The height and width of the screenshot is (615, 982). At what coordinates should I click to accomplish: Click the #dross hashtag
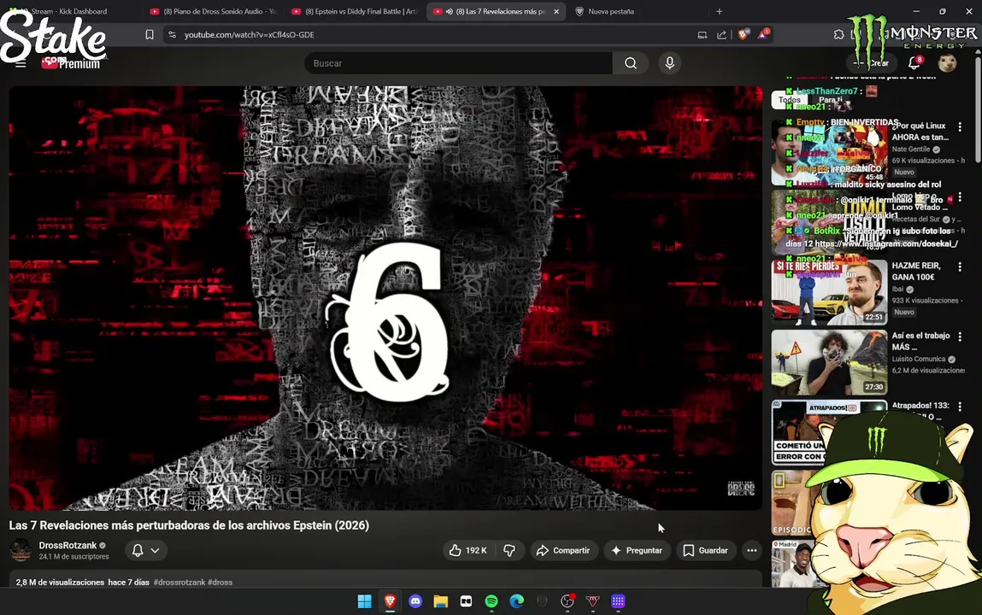(220, 583)
